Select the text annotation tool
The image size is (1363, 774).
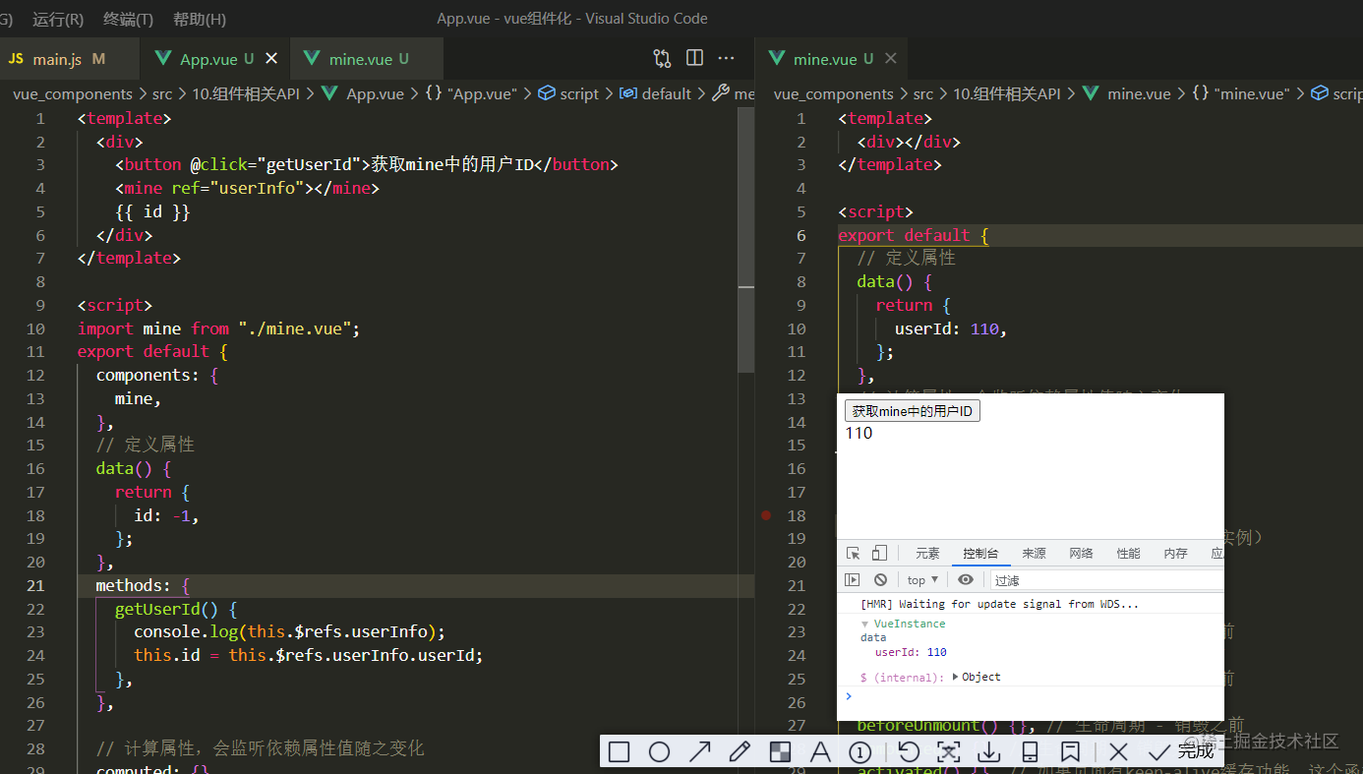pos(819,752)
